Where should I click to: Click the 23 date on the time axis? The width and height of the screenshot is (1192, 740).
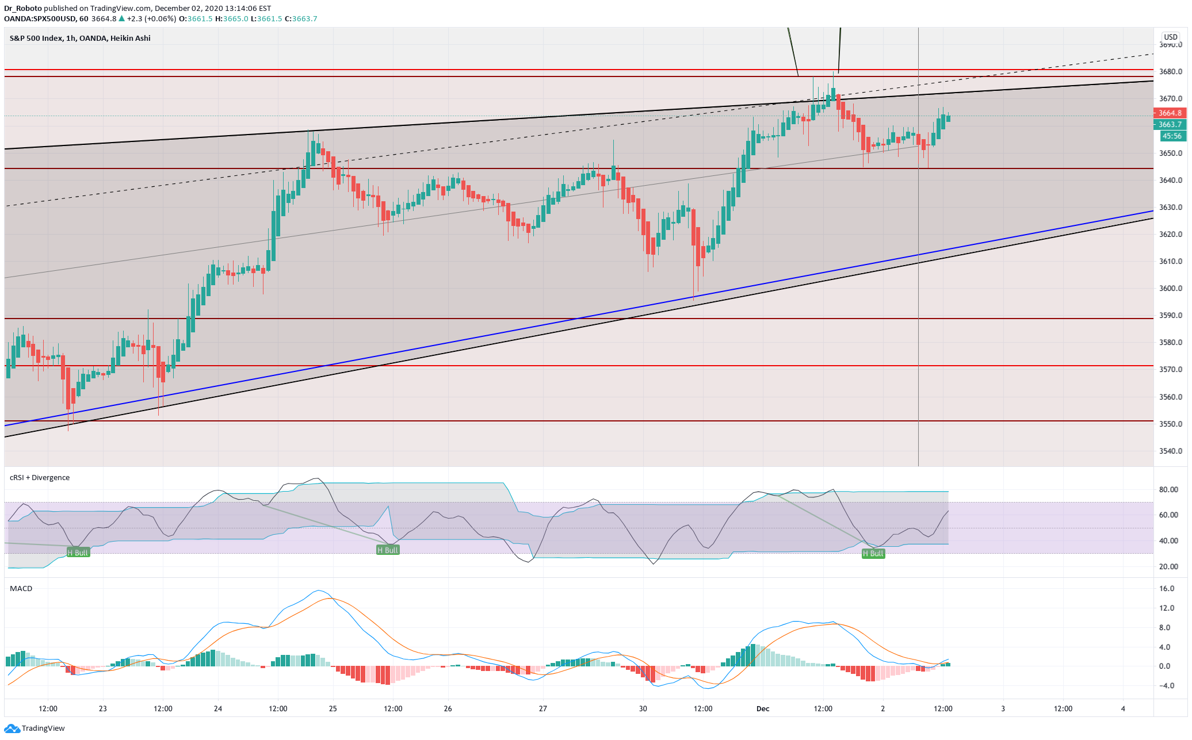tap(102, 709)
